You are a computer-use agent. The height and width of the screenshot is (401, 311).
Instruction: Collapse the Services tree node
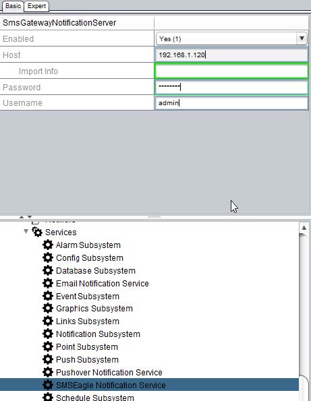pyautogui.click(x=26, y=231)
